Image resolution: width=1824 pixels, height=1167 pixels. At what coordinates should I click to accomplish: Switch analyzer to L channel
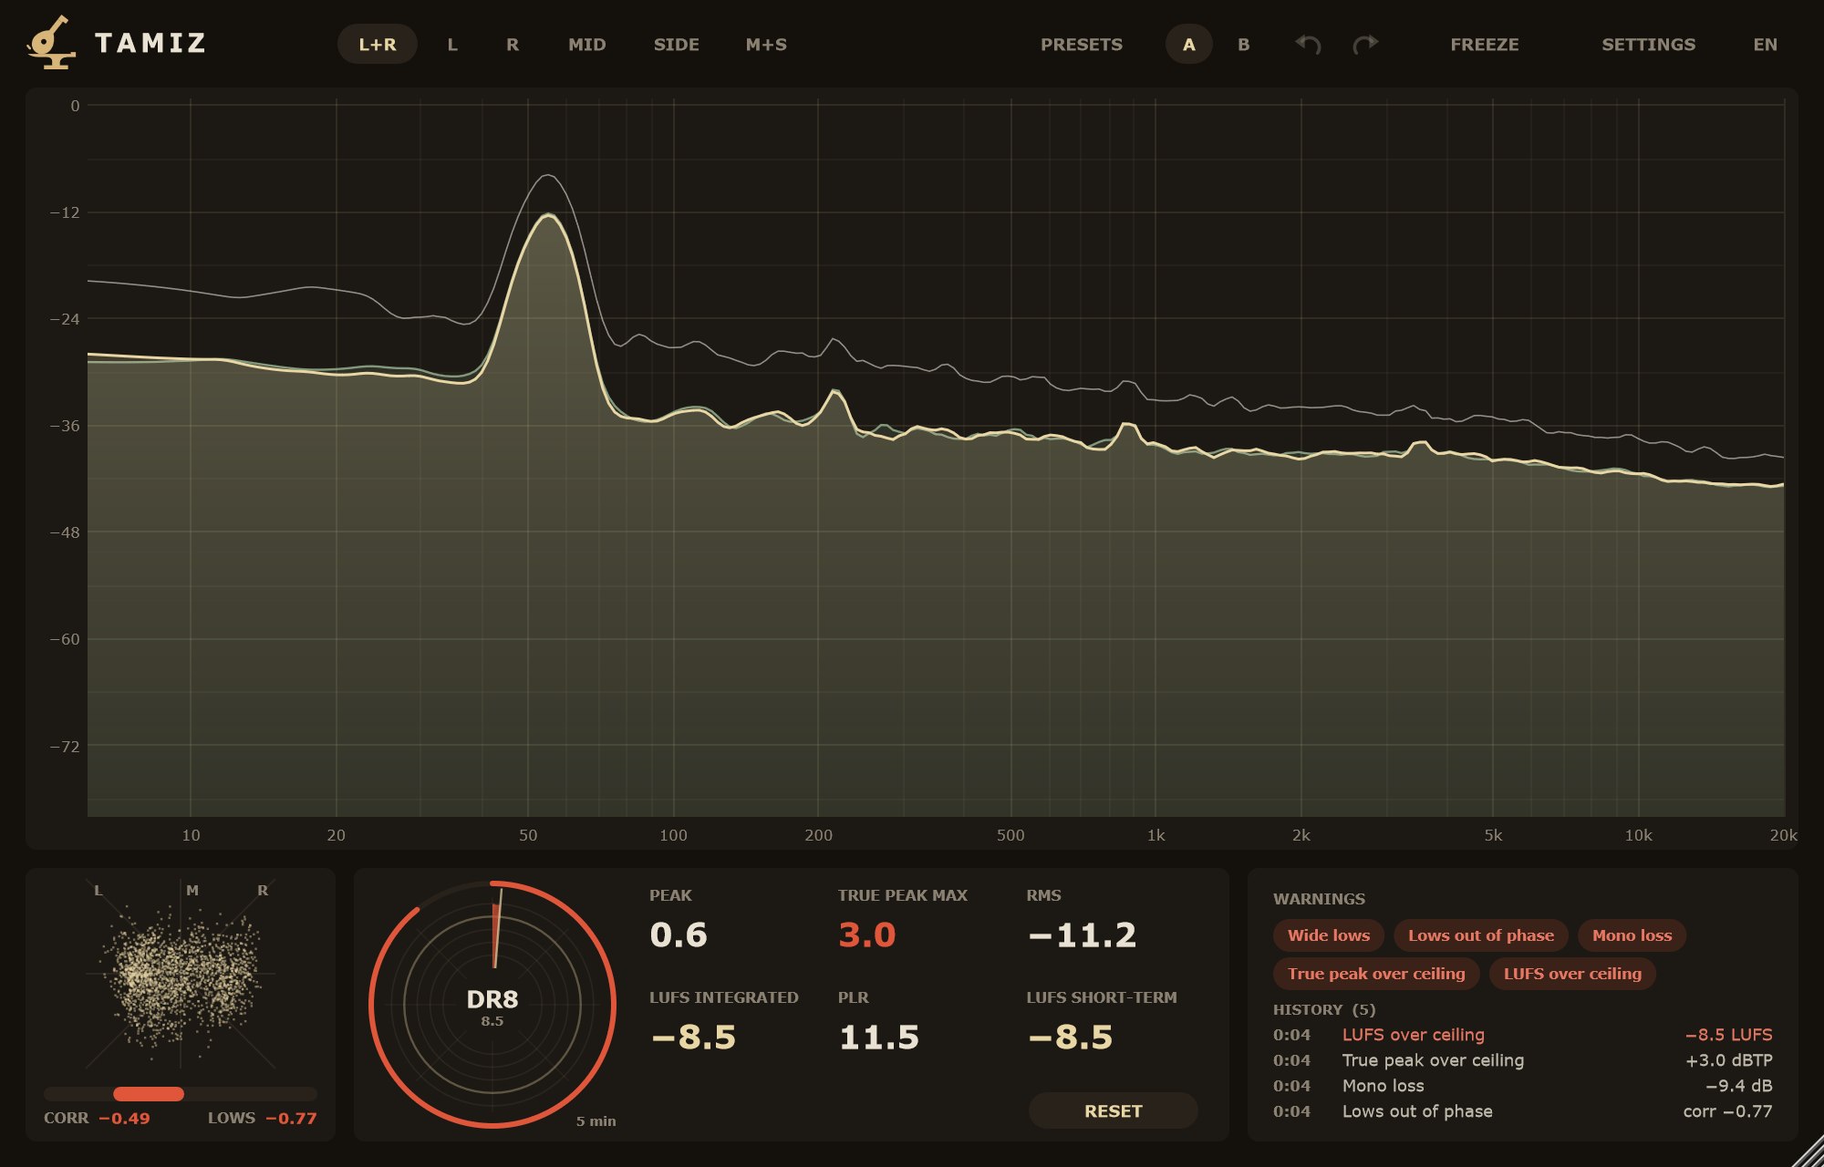(452, 44)
